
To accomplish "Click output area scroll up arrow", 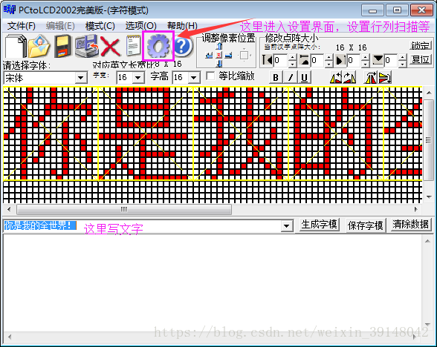I will (x=428, y=241).
